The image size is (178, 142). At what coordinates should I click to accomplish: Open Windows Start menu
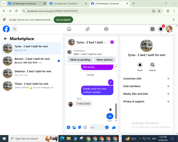[x=4, y=138]
